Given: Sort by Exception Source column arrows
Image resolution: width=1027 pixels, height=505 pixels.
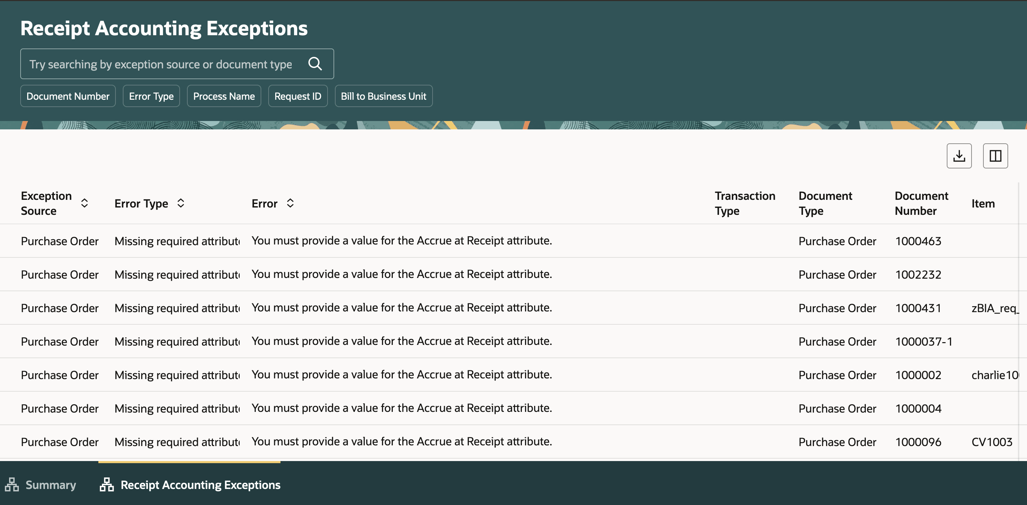Looking at the screenshot, I should (x=84, y=203).
